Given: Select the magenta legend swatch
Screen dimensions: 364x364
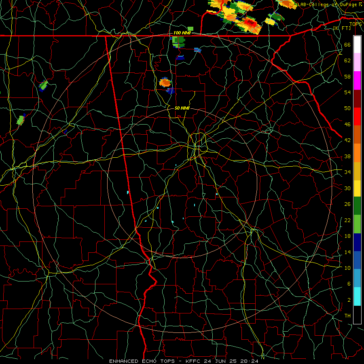Looking at the screenshot, I should [357, 80].
